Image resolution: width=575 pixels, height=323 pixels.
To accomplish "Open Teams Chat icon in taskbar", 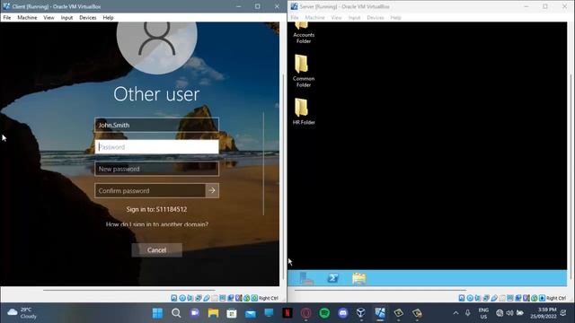I will [x=195, y=313].
